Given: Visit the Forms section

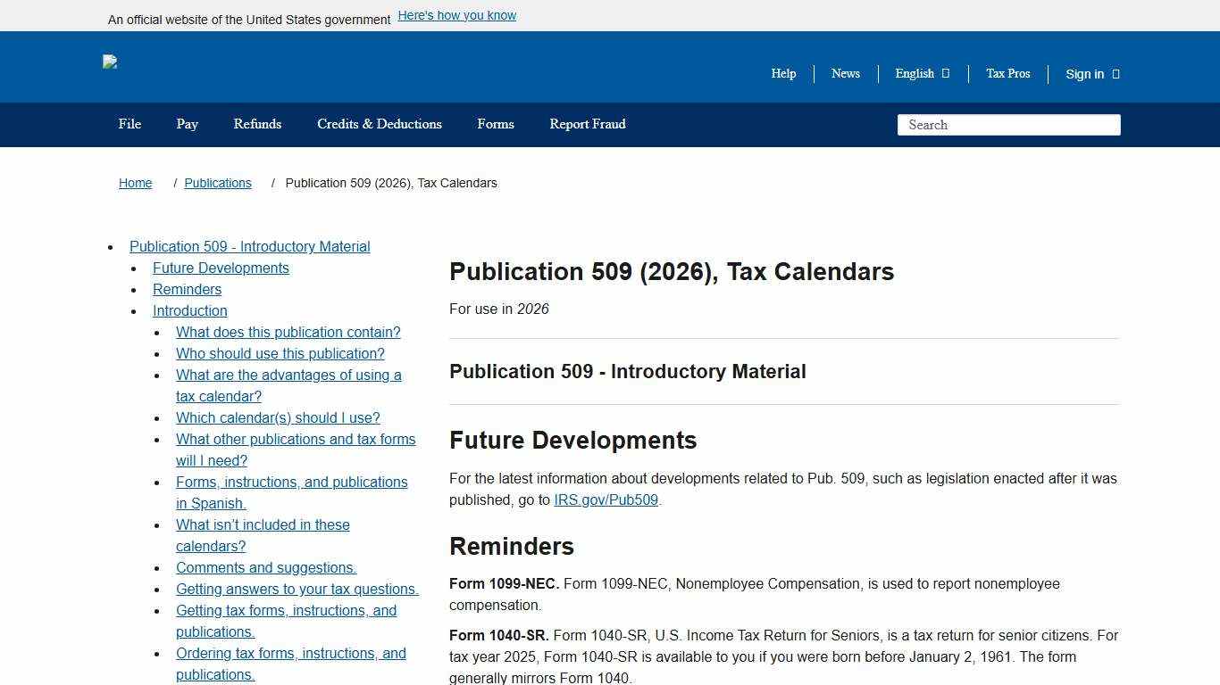Looking at the screenshot, I should point(495,124).
